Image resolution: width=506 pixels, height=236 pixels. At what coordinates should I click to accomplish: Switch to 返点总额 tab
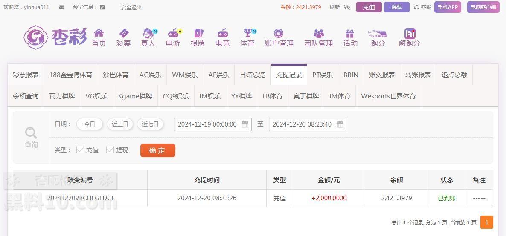[454, 75]
